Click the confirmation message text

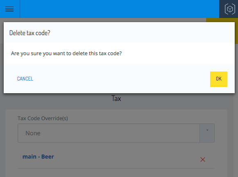(x=66, y=54)
